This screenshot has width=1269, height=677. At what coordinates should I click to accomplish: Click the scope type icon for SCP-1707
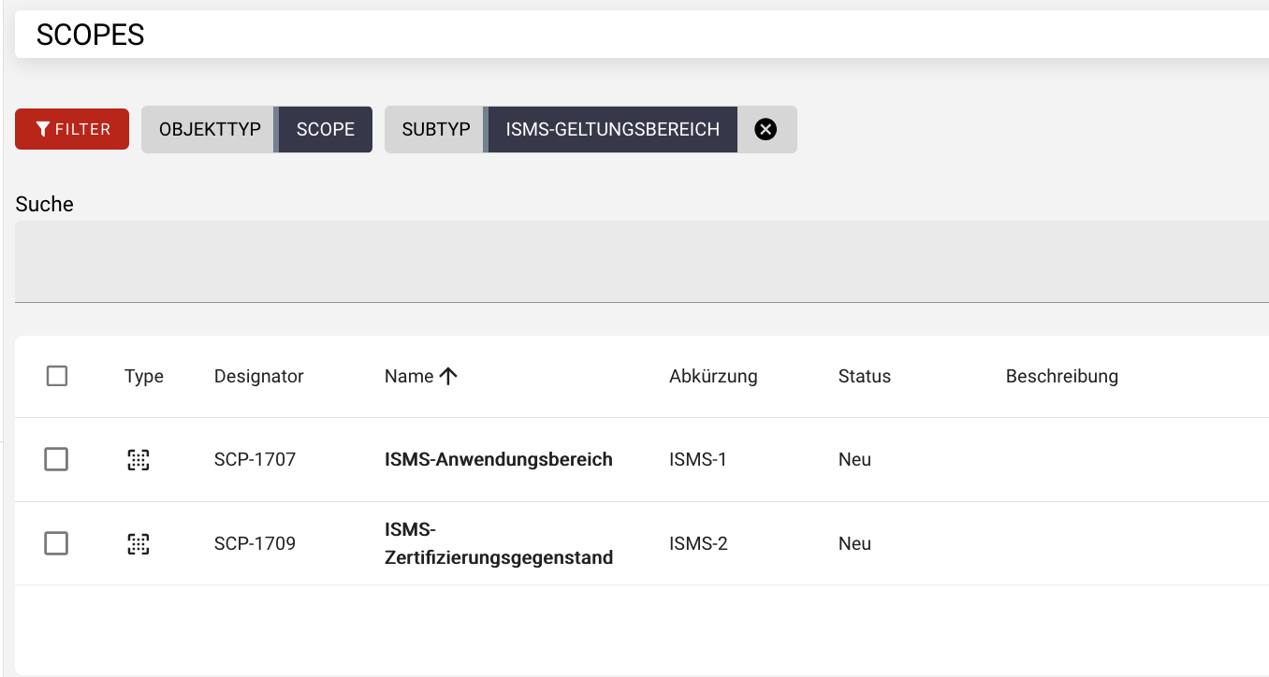pyautogui.click(x=139, y=458)
